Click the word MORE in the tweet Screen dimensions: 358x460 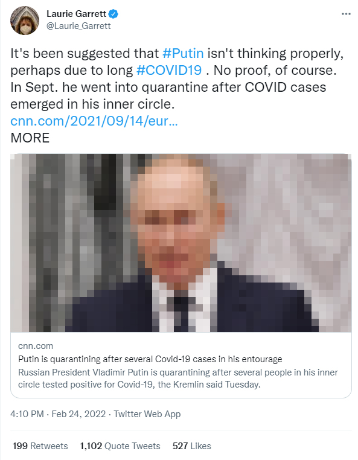30,138
